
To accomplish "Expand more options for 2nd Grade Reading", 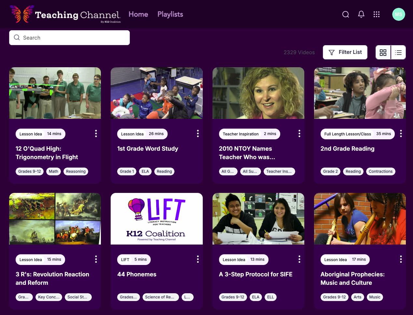I will click(x=401, y=133).
